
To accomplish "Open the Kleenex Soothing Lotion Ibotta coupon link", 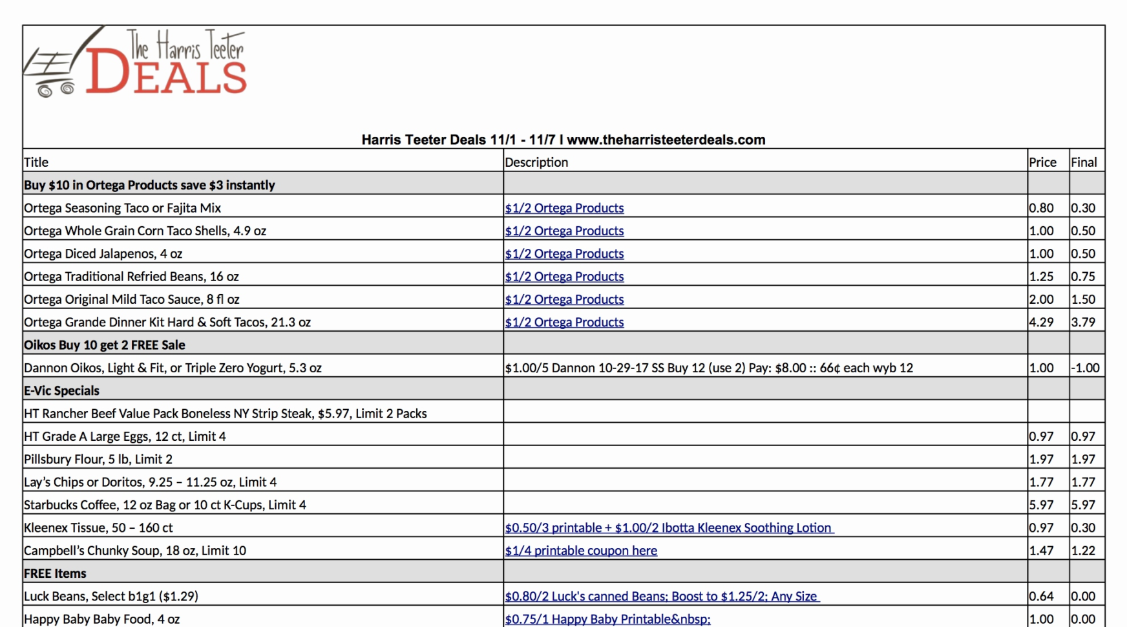I will [668, 527].
